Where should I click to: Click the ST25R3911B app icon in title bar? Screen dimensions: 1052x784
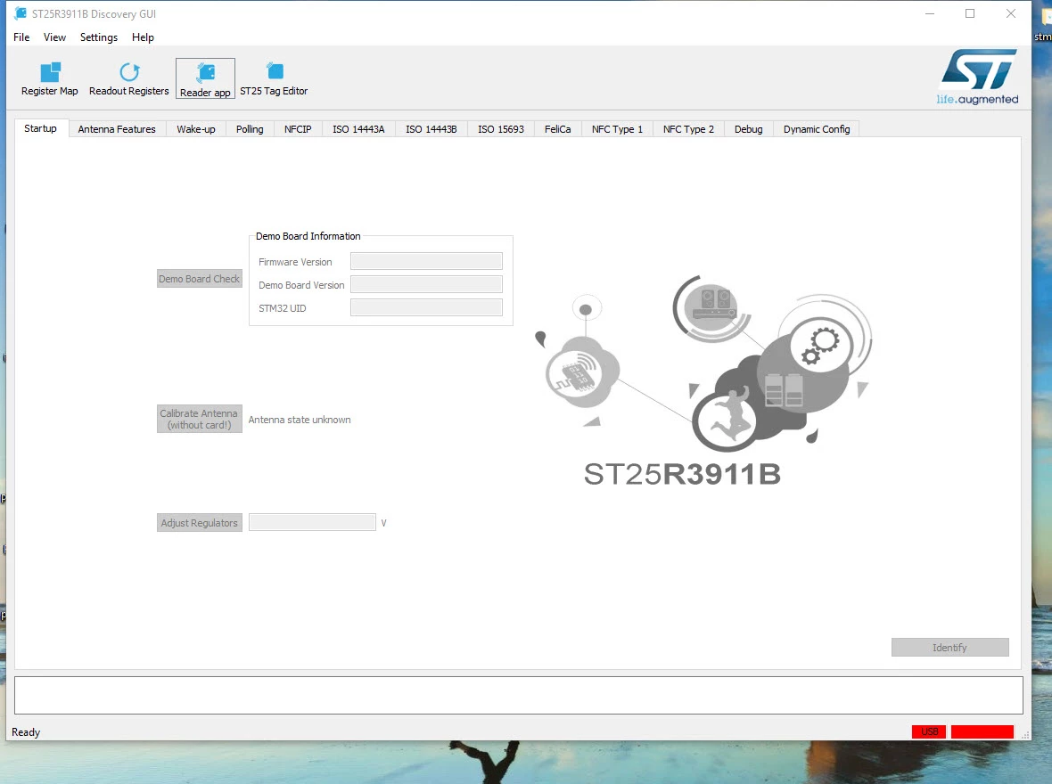[21, 13]
